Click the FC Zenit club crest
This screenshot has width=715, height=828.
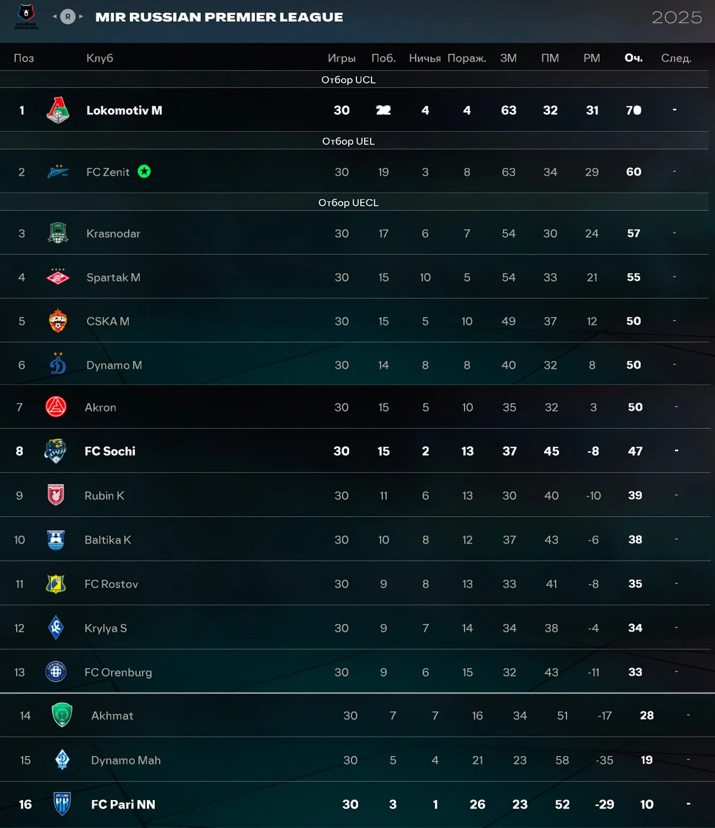pyautogui.click(x=58, y=172)
